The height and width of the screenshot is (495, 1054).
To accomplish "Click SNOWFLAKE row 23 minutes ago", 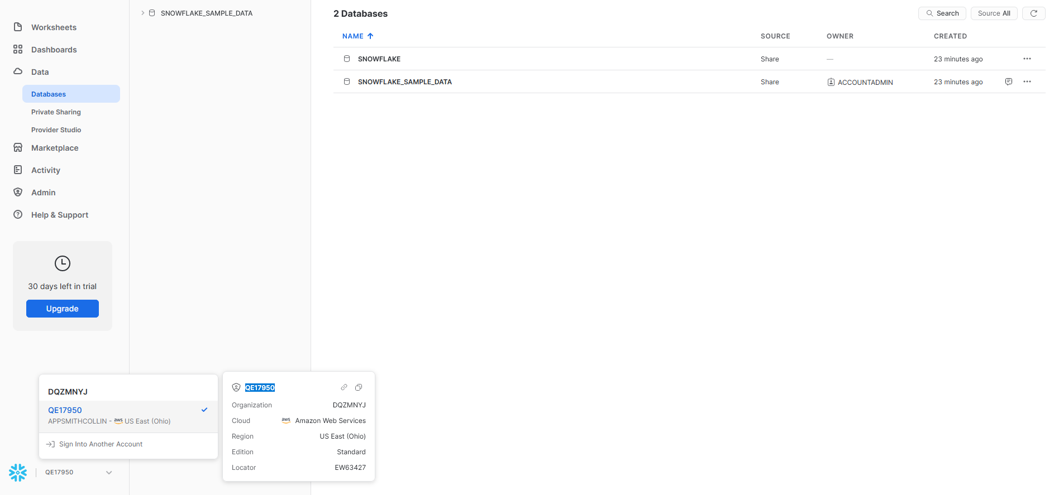I will 958,59.
